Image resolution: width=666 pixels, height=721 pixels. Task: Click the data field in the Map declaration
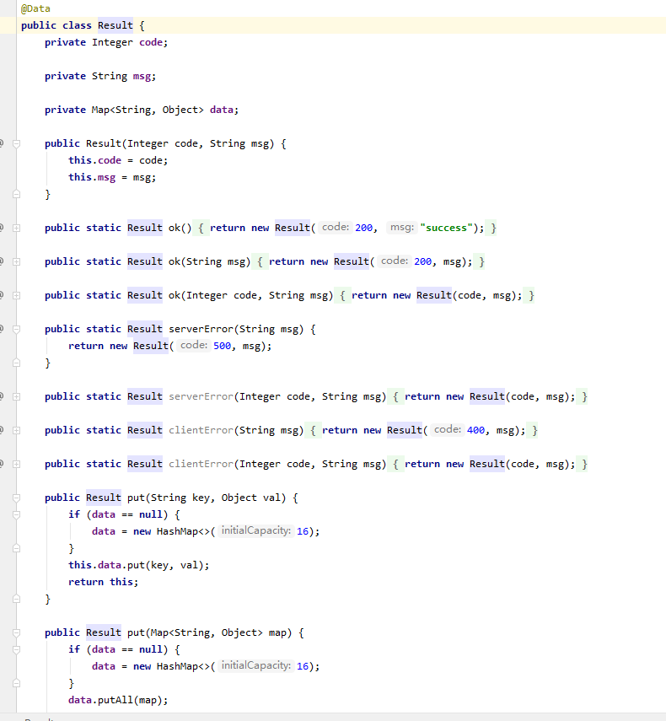[222, 110]
